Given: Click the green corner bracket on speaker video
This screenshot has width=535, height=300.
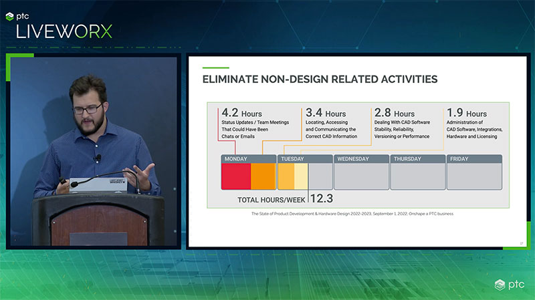Looking at the screenshot, I should (11, 60).
